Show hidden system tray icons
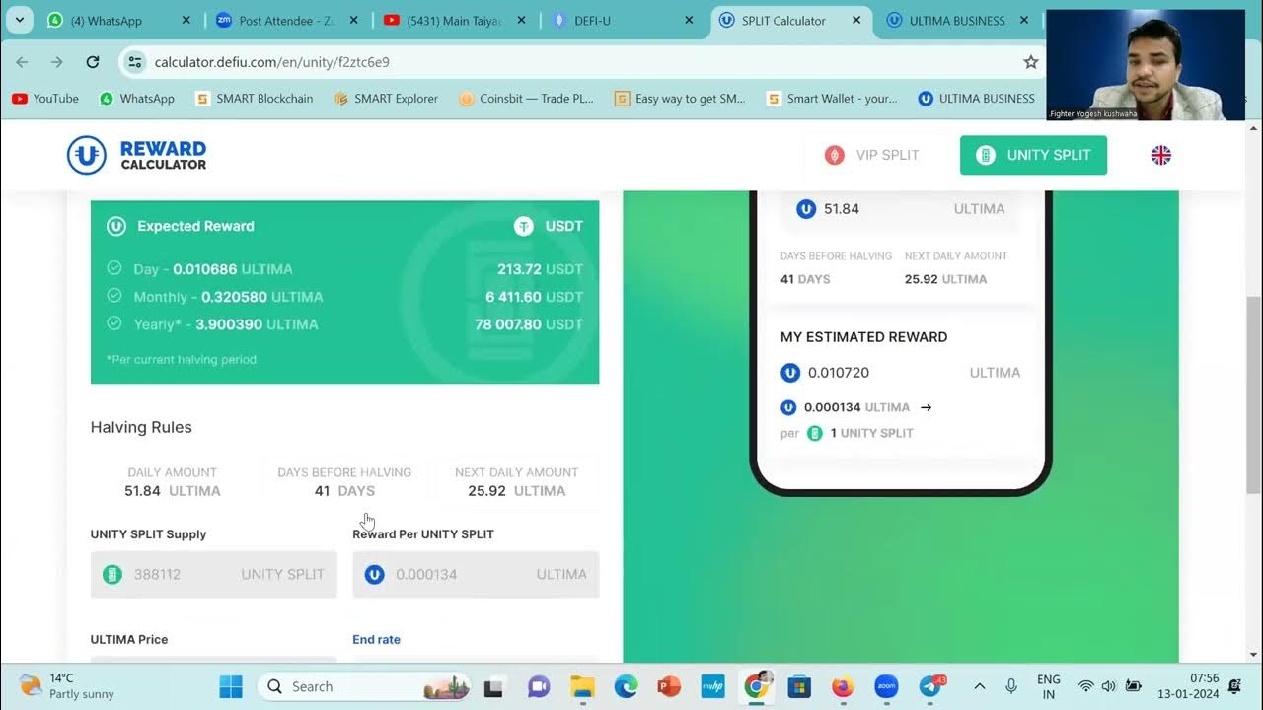The image size is (1263, 710). pos(979,686)
